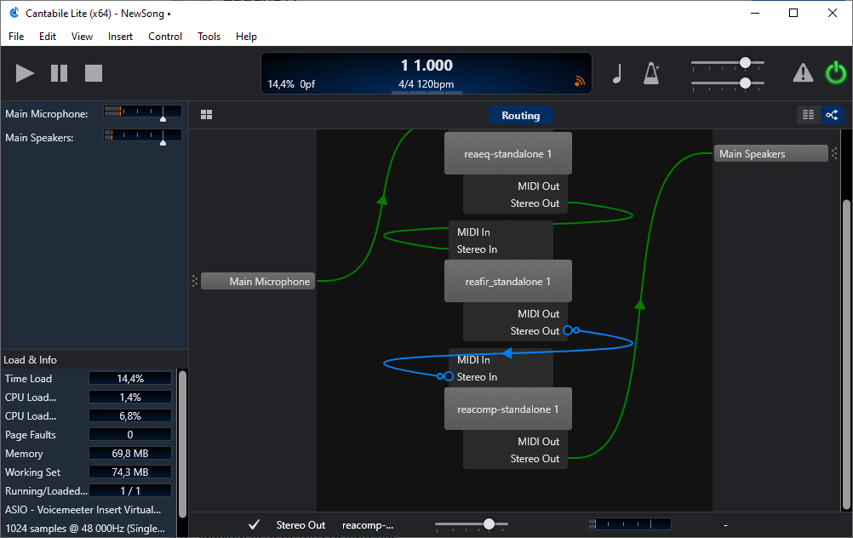Click reacomp Stereo Out port
This screenshot has height=538, width=853.
[x=535, y=459]
